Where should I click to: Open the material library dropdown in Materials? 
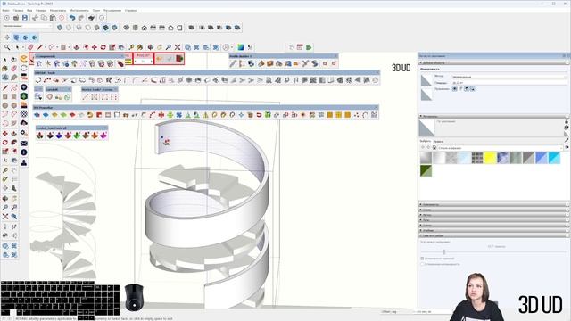pyautogui.click(x=500, y=148)
